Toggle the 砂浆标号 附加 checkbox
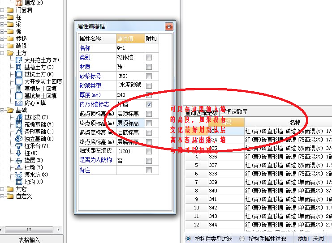The width and height of the screenshot is (332, 243). pyautogui.click(x=149, y=76)
